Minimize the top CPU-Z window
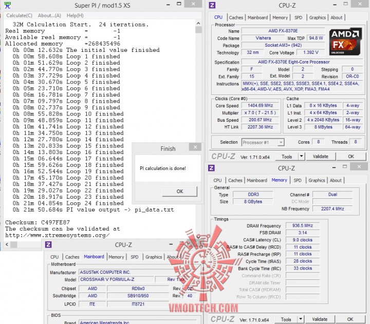This screenshot has height=324, width=370. [x=335, y=5]
